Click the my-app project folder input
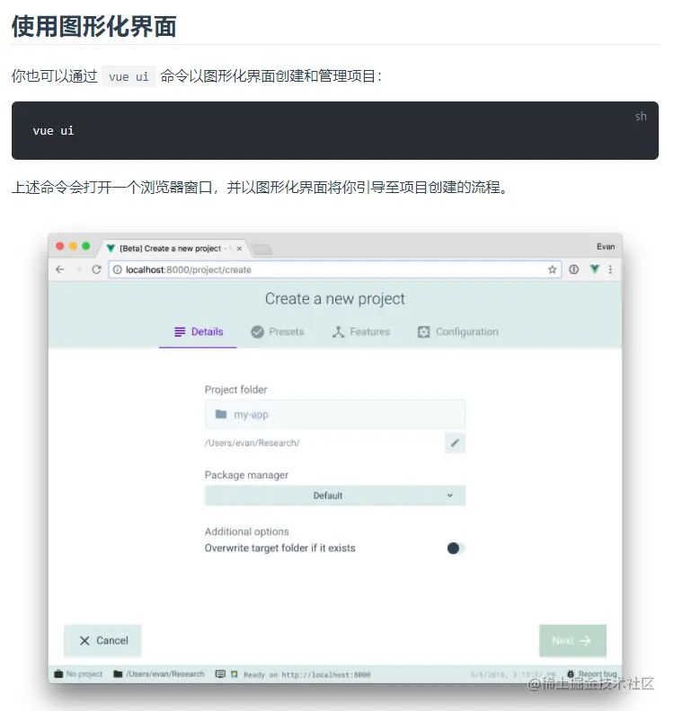Screen dimensions: 674x711 (x=335, y=415)
